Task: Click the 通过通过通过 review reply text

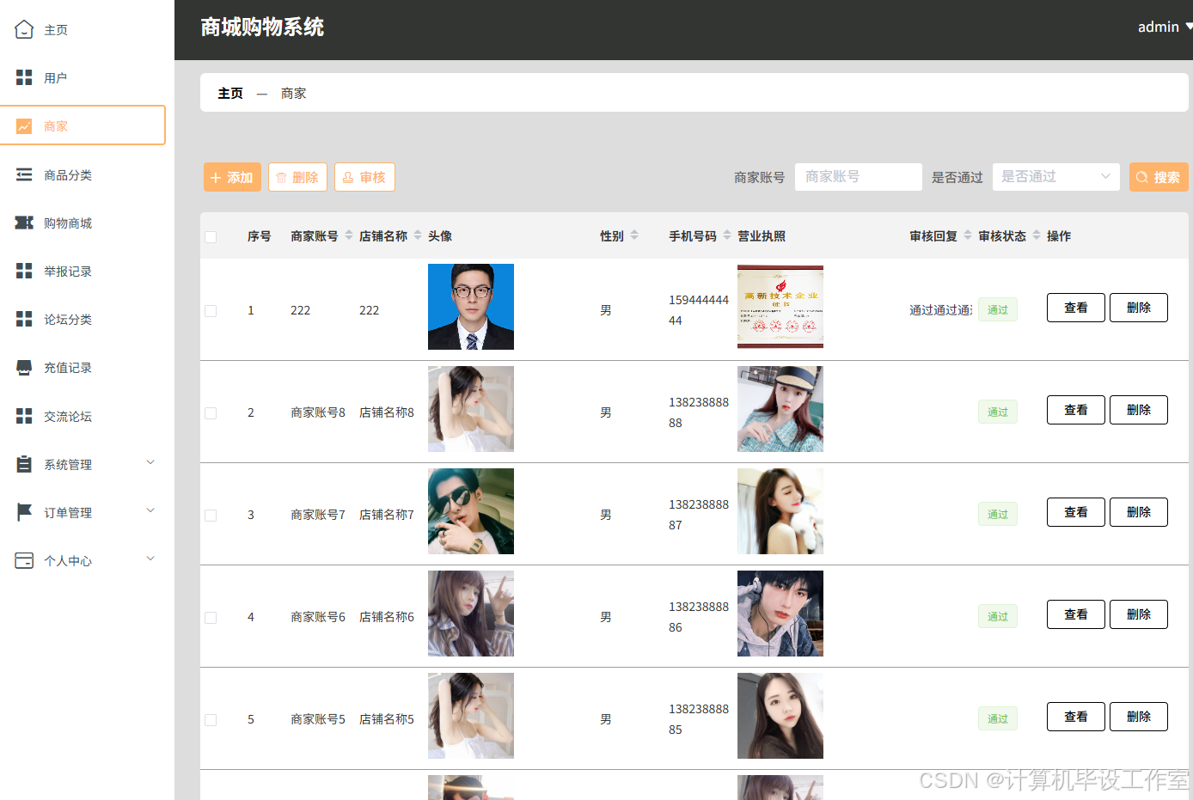Action: point(941,310)
